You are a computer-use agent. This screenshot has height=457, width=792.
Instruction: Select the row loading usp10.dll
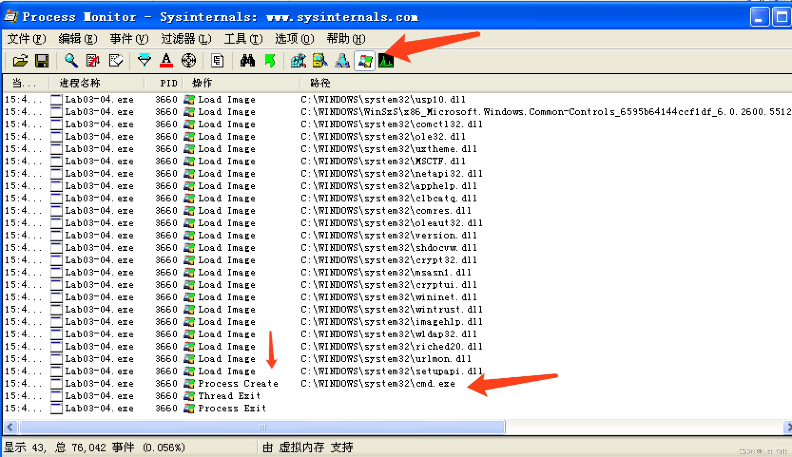click(397, 99)
